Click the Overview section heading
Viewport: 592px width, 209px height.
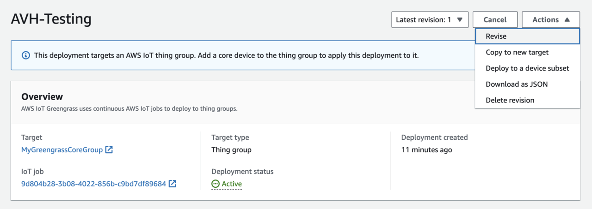42,97
